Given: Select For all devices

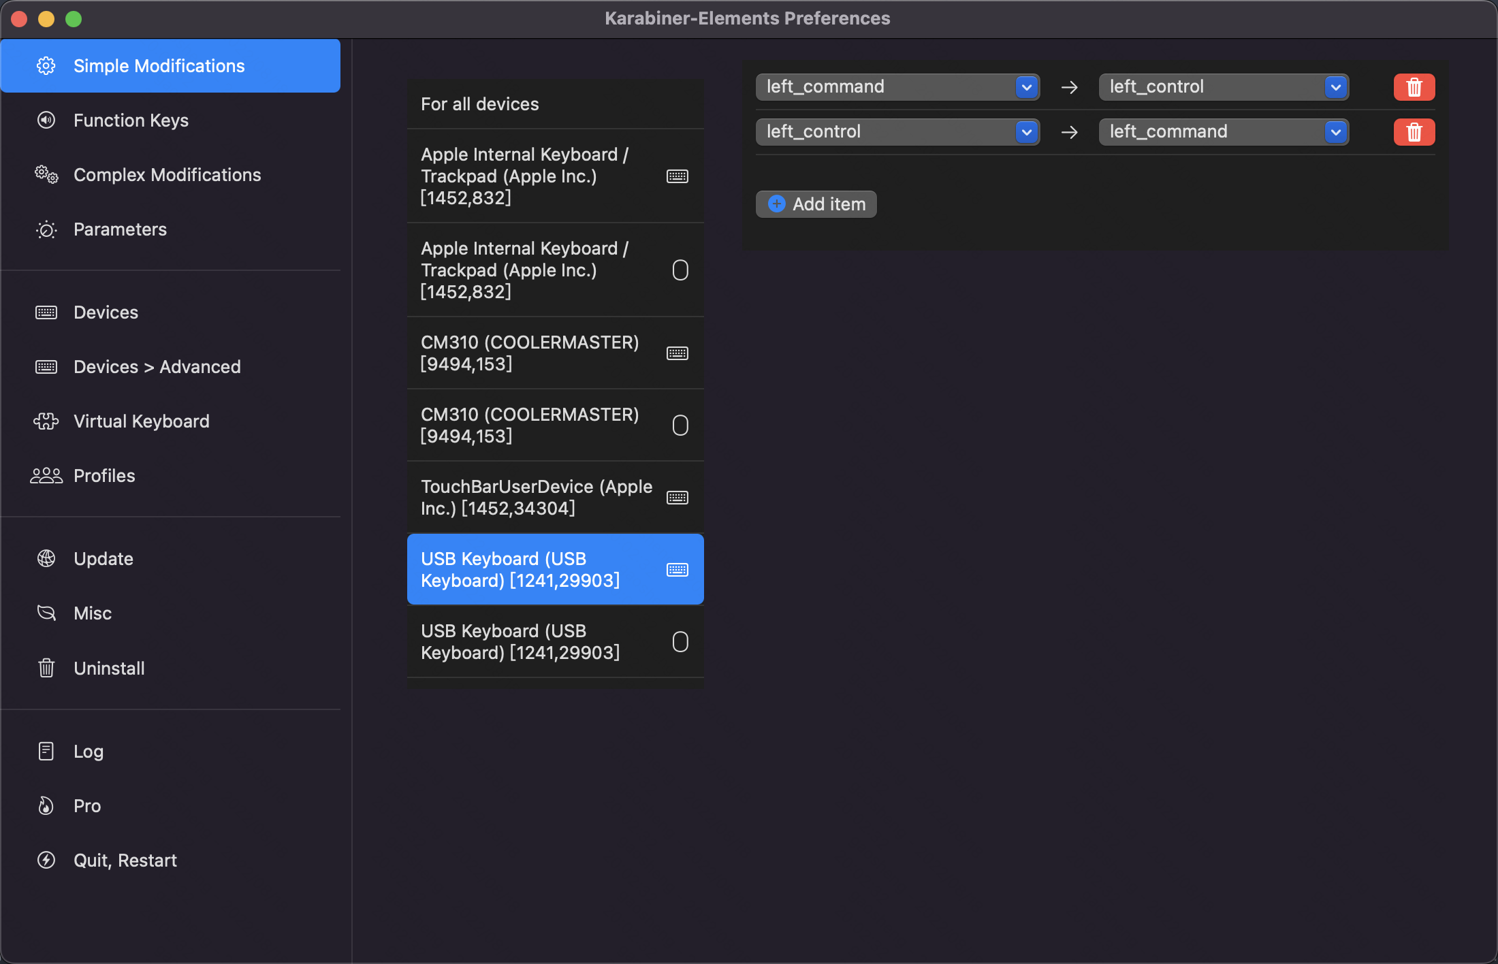Looking at the screenshot, I should click(556, 104).
